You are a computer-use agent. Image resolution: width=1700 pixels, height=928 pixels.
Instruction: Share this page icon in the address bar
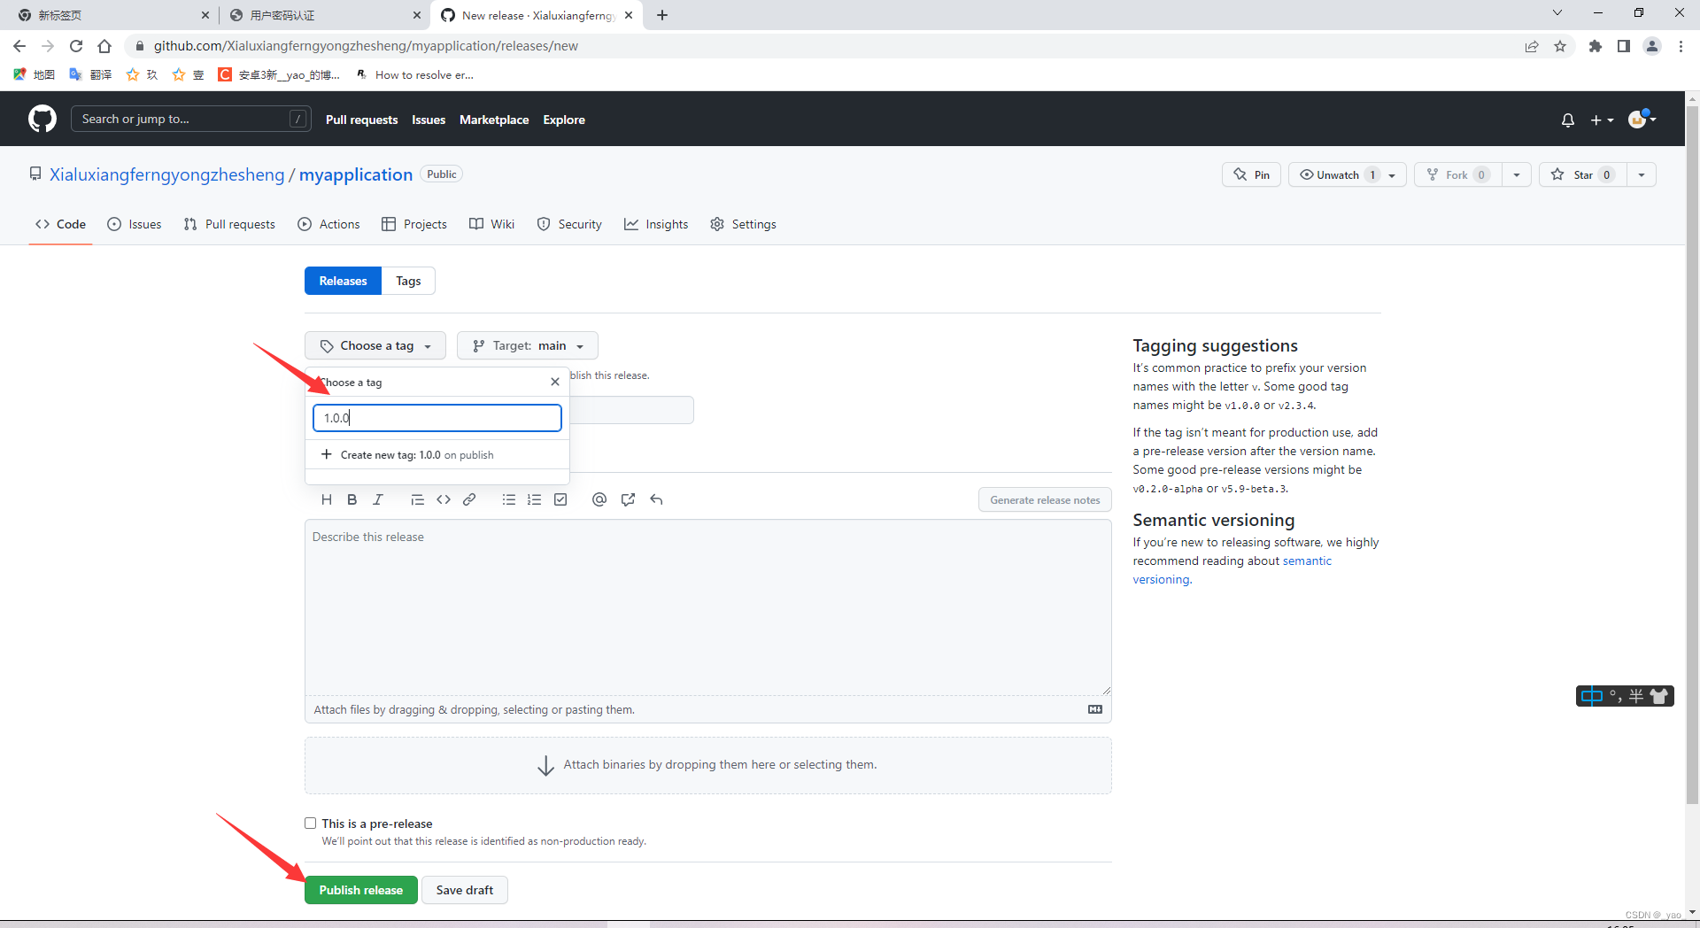tap(1532, 46)
